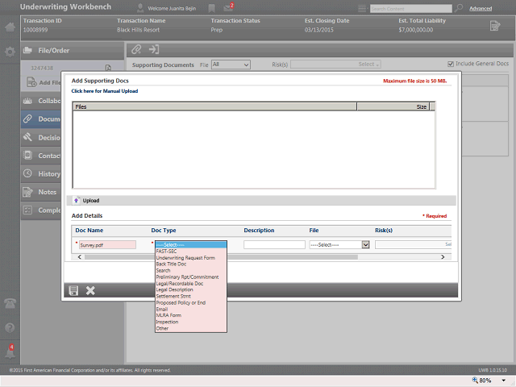This screenshot has height=387, width=516.
Task: Click the horizontal scrollbar right arrow
Action: pyautogui.click(x=443, y=257)
